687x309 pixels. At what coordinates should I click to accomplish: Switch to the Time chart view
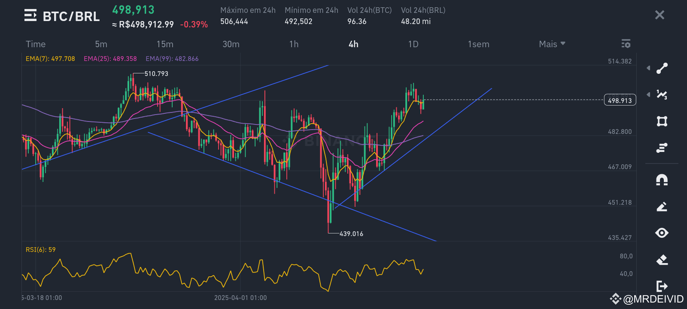point(36,44)
